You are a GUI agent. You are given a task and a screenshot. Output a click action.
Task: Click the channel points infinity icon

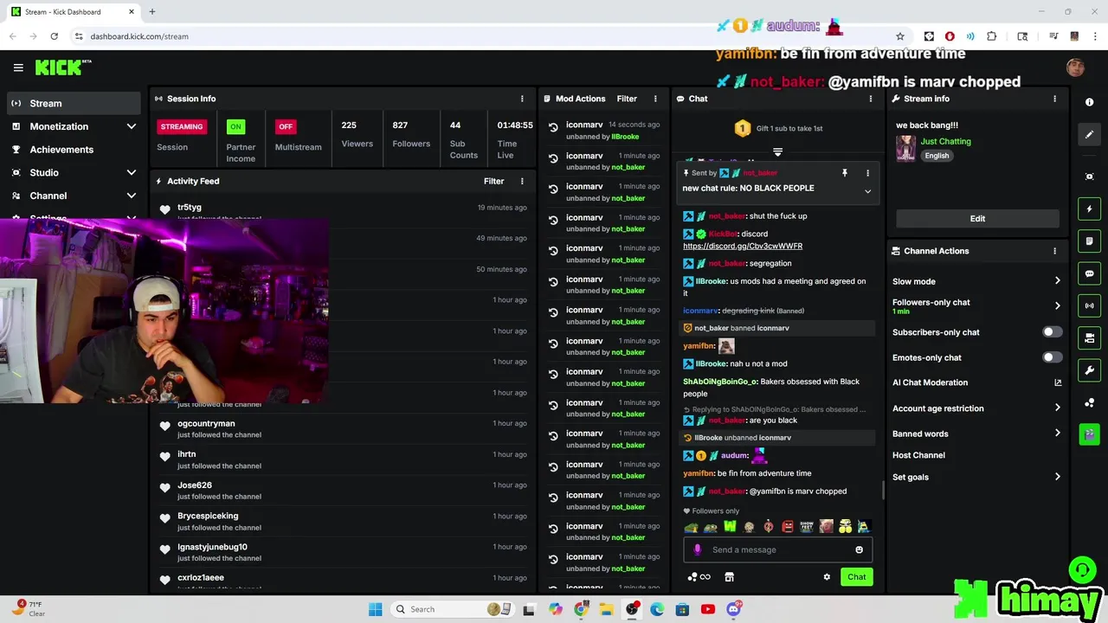699,577
